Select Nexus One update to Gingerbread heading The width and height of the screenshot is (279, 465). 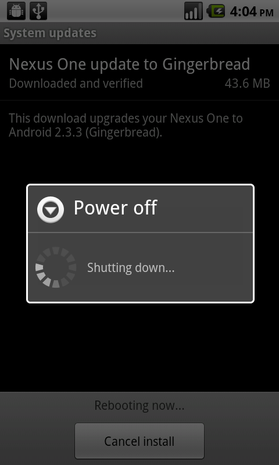click(x=130, y=65)
